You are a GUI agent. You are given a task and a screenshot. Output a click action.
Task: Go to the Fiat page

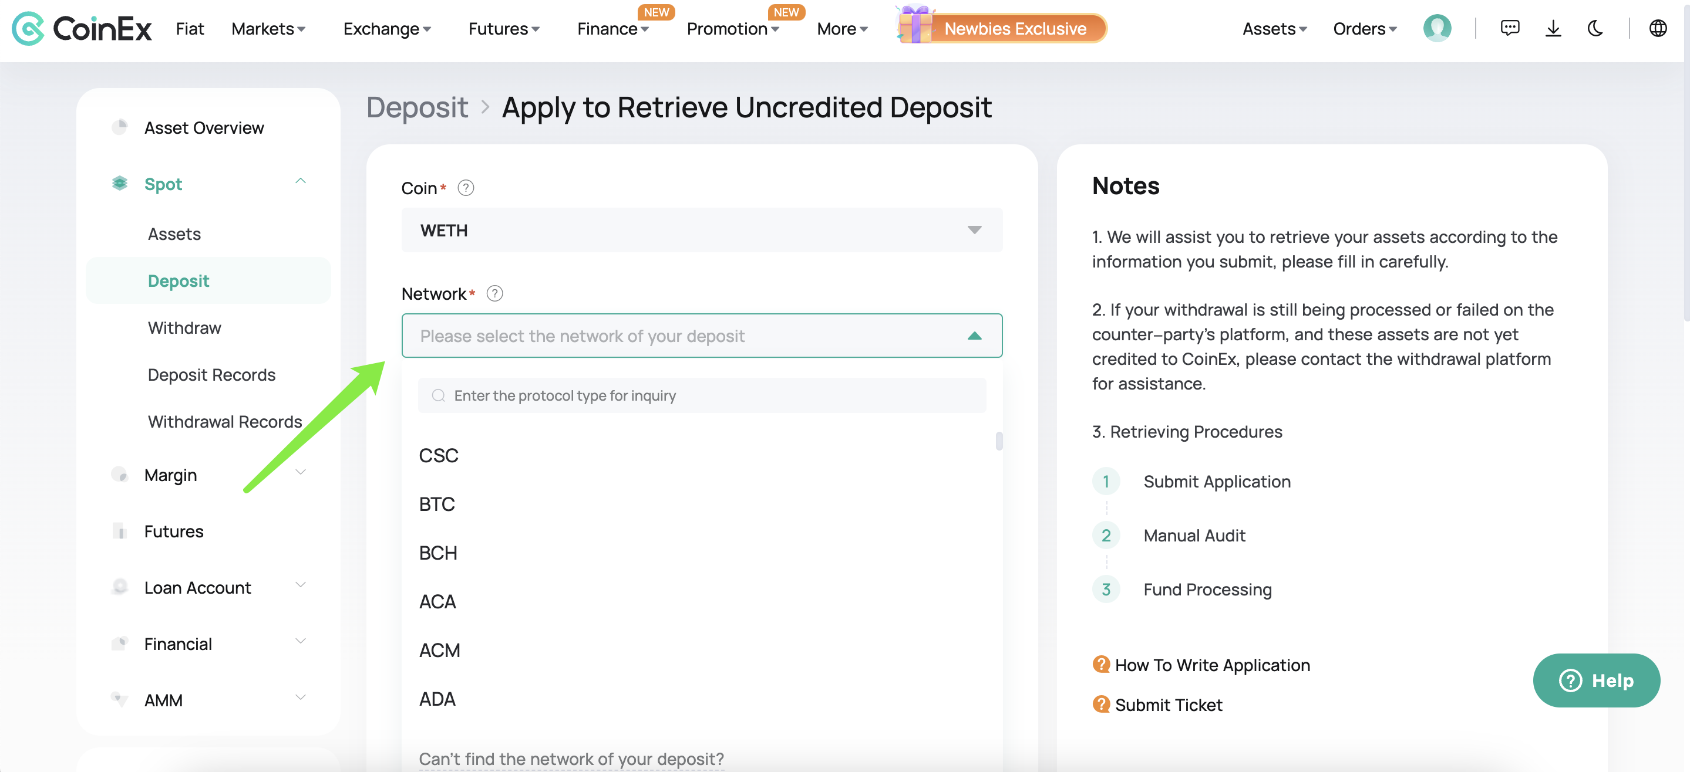(190, 29)
